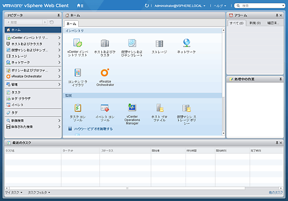Open vCenter Operations Manager icon
Viewport: 288px width, 201px height.
[x=132, y=108]
